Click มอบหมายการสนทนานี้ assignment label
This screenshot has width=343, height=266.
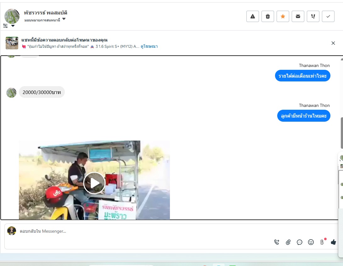click(x=42, y=20)
